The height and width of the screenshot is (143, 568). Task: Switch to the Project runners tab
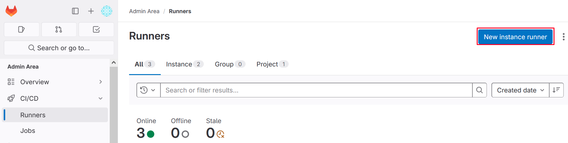click(272, 64)
